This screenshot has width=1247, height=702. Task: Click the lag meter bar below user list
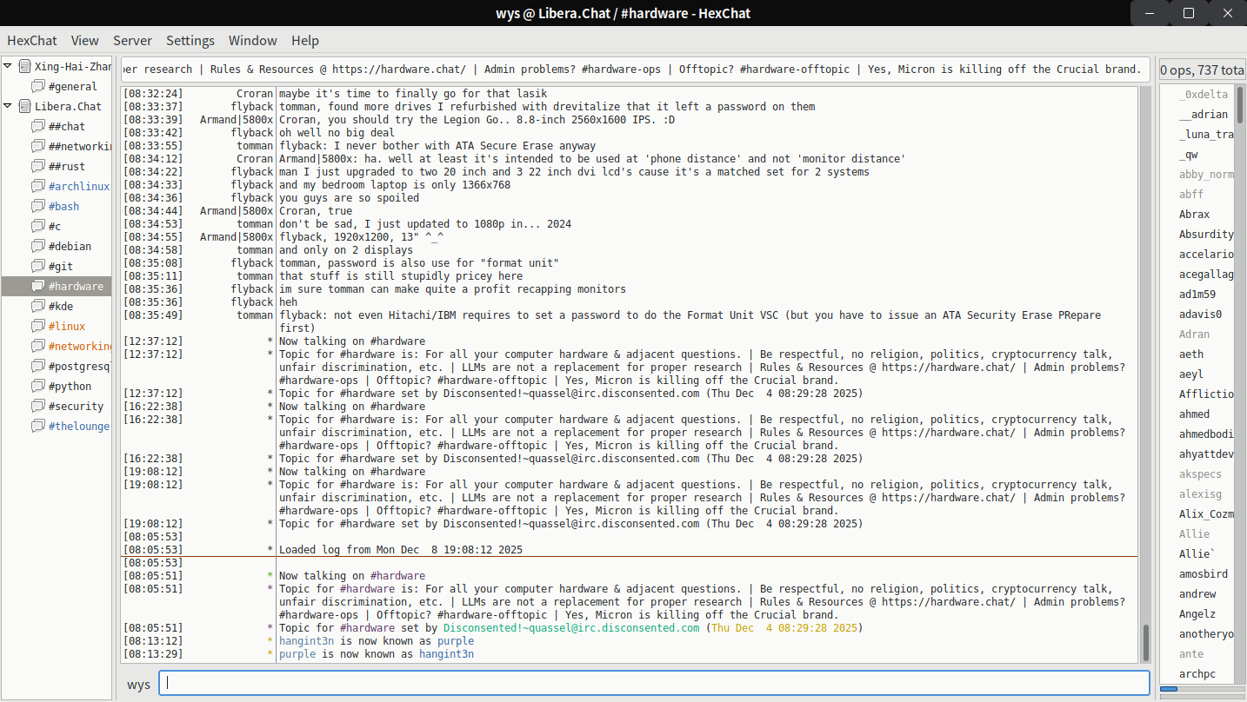(1203, 690)
